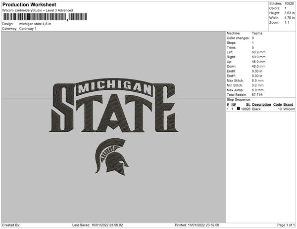The image size is (297, 229).
Task: Click the 'Brand' column header
Action: click(288, 105)
